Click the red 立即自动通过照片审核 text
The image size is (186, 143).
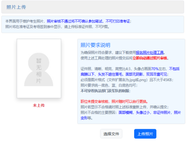(150, 58)
